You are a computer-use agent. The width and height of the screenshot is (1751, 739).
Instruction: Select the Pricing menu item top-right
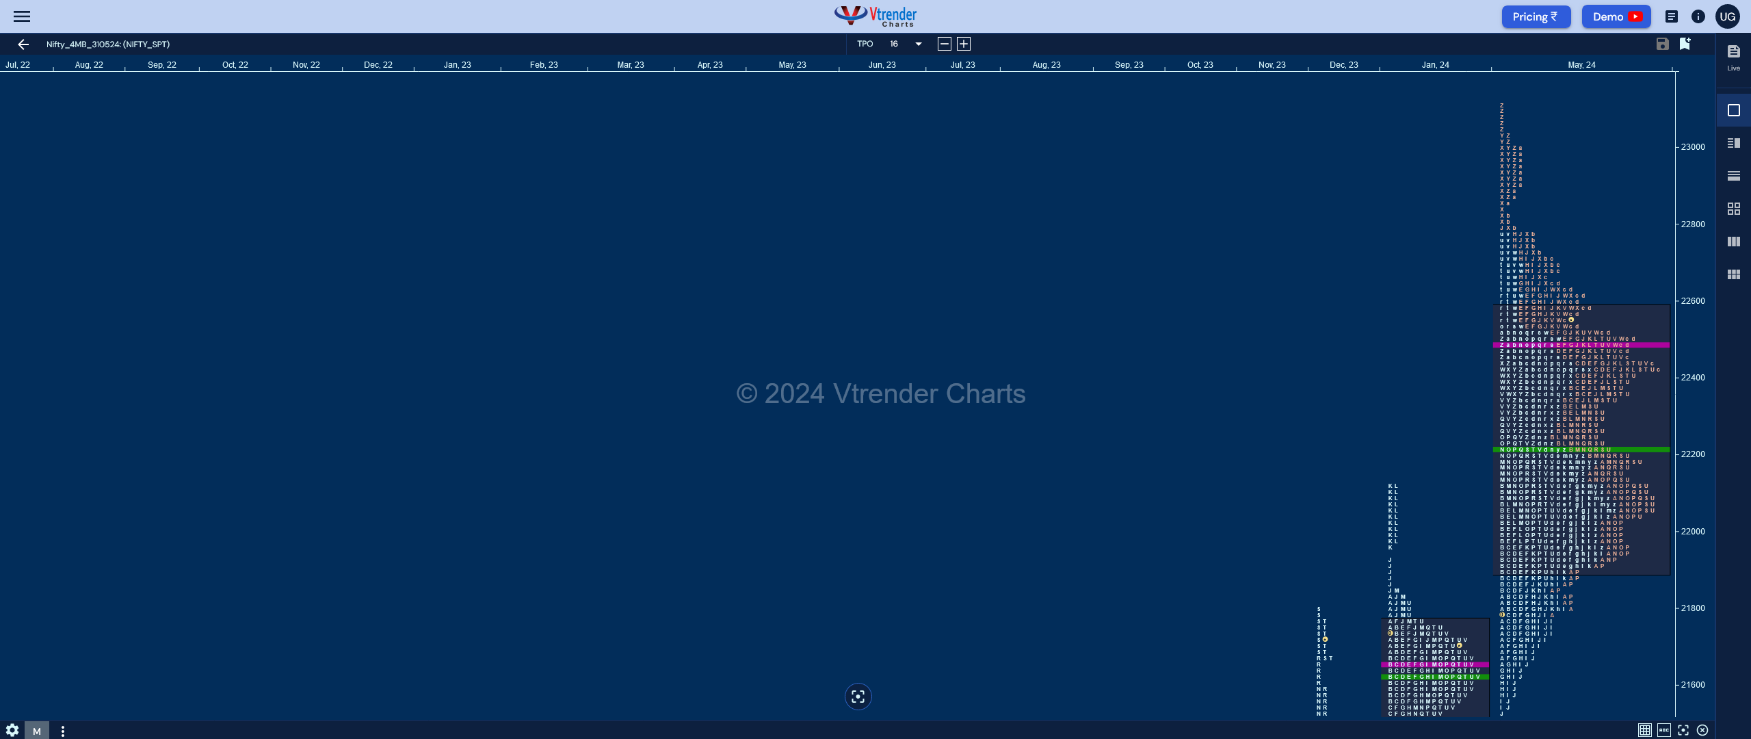[1536, 16]
